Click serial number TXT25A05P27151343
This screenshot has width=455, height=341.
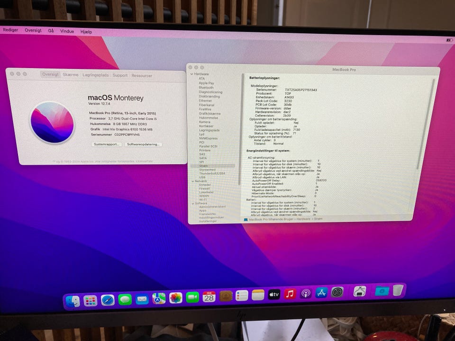click(300, 90)
